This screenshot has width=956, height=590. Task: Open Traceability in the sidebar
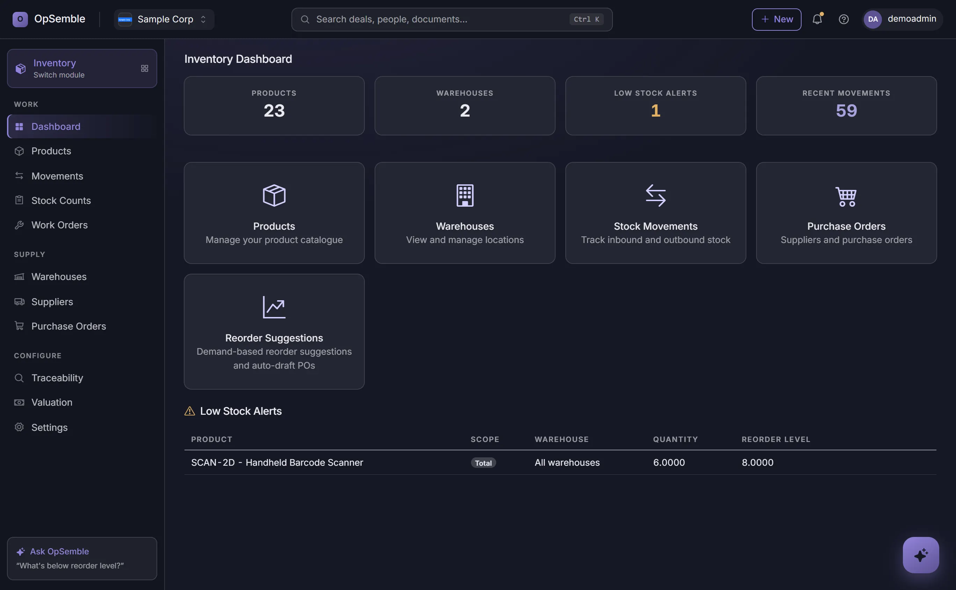82,378
